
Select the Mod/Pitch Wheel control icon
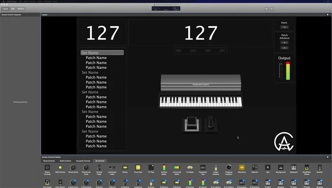tap(306, 168)
